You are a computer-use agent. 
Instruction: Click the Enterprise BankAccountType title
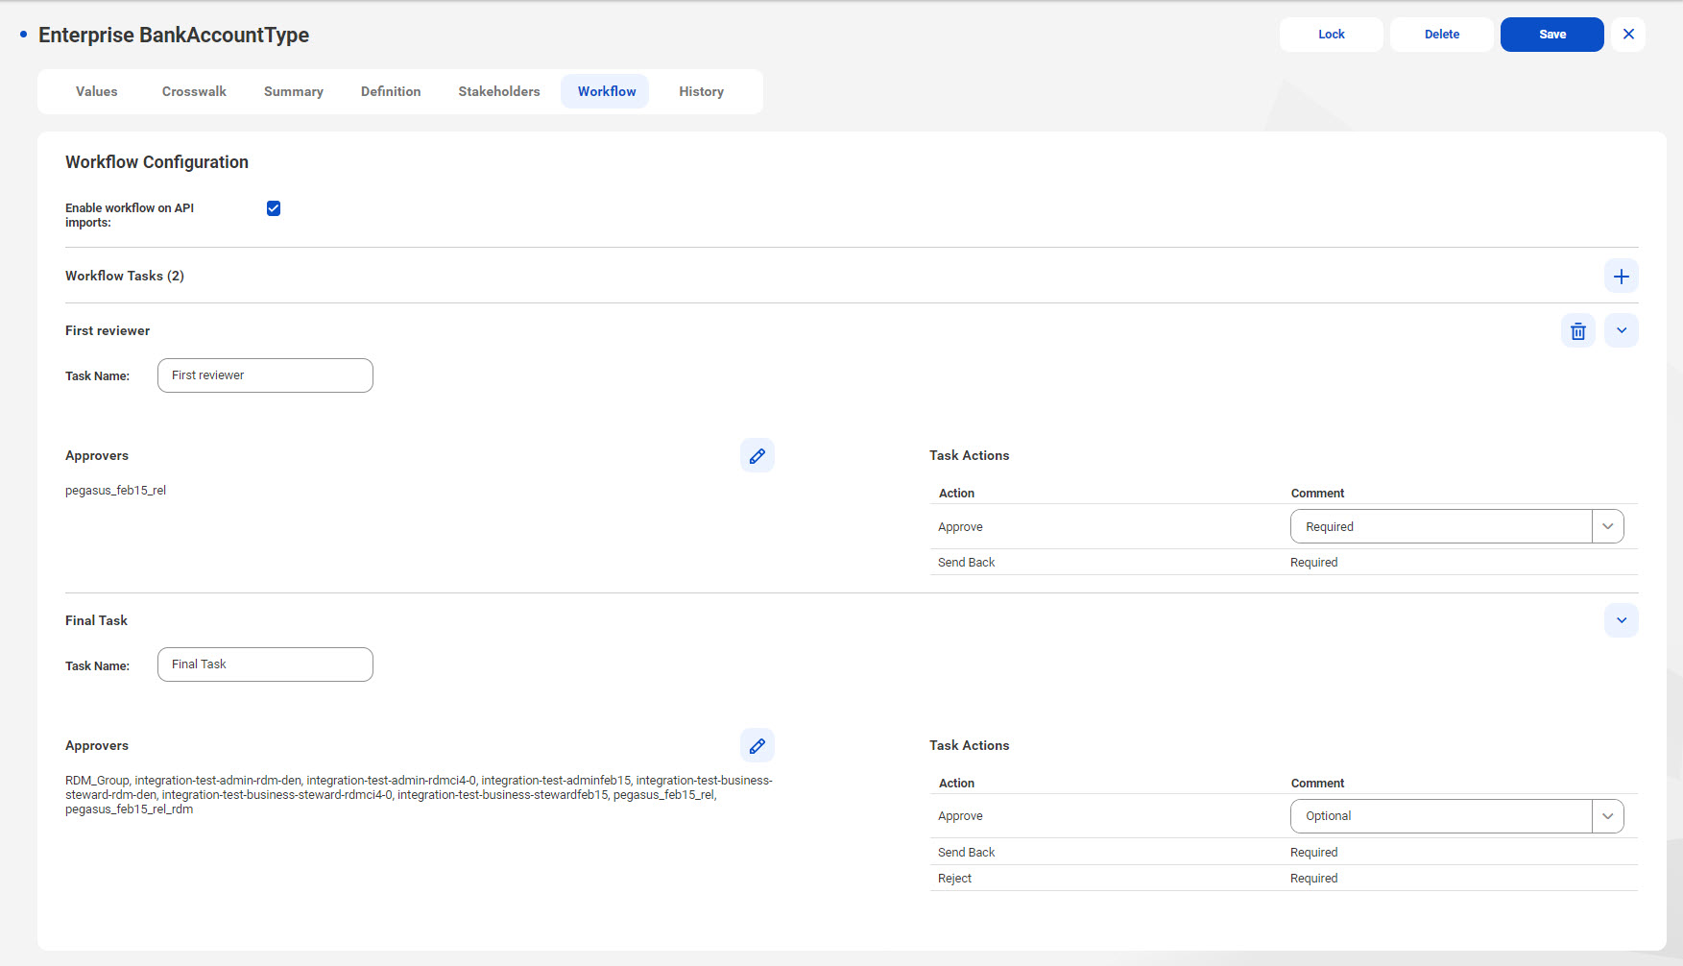pyautogui.click(x=174, y=36)
